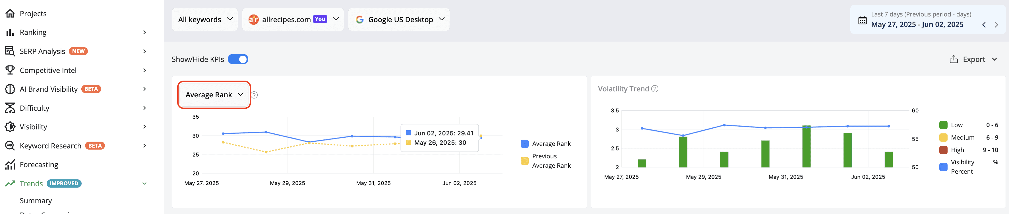Toggle Show/Hide KPIs switch
Screen dimensions: 1009x214
238,60
